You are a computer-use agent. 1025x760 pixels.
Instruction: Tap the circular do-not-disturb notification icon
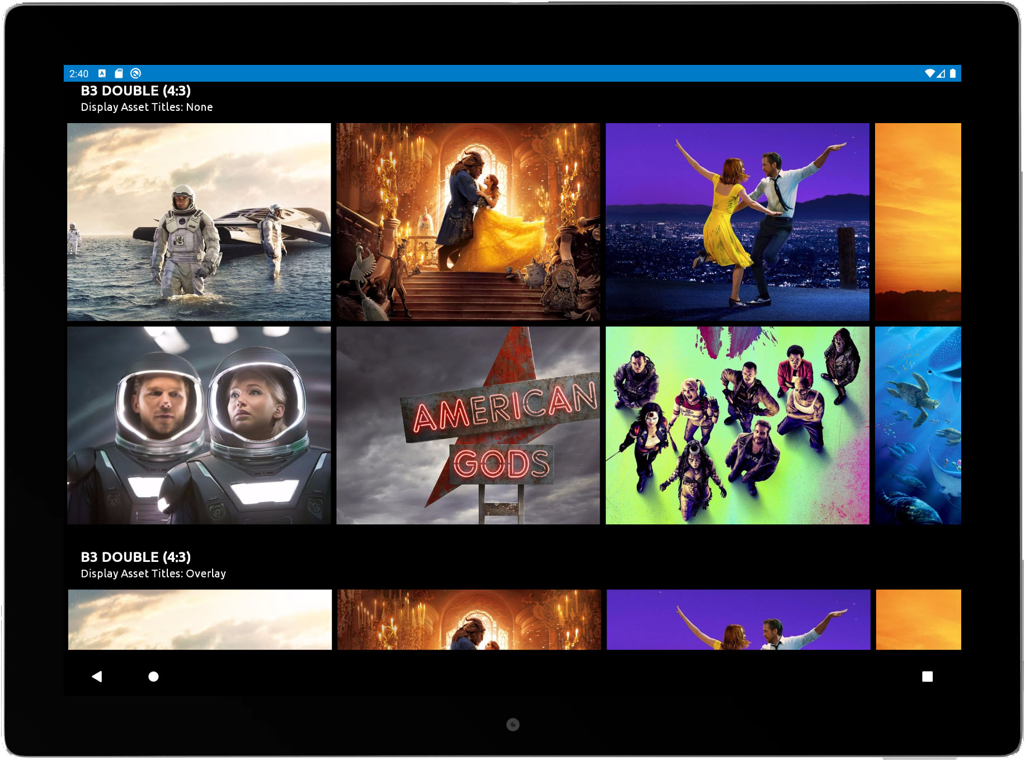[x=135, y=73]
